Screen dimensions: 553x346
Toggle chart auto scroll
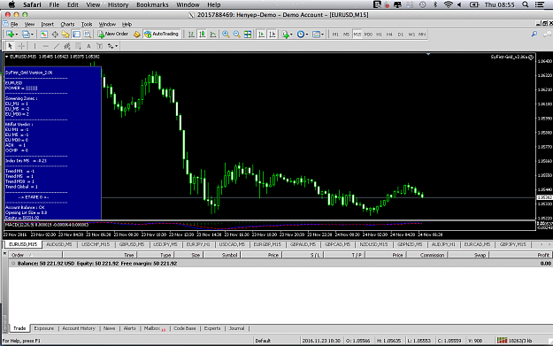(x=261, y=35)
